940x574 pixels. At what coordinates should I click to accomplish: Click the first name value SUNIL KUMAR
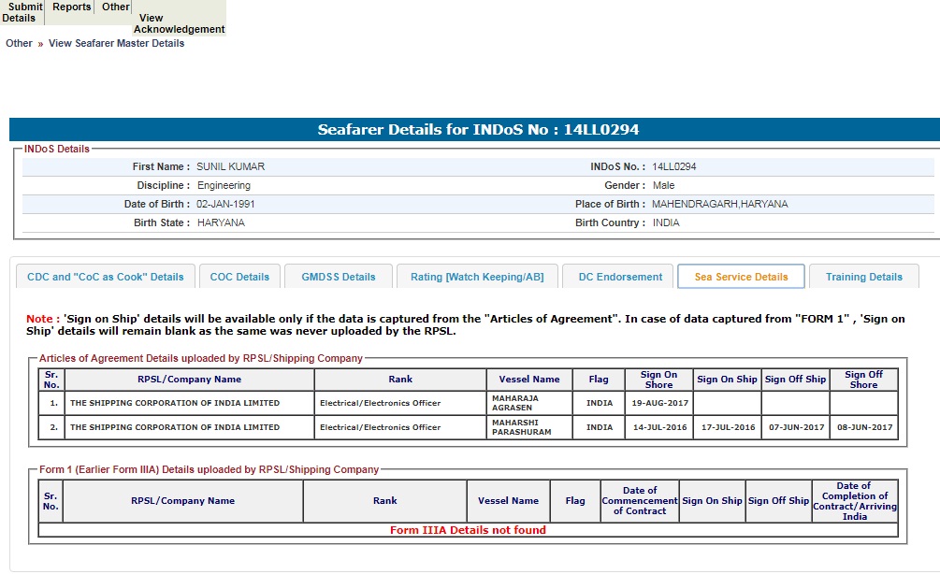230,167
